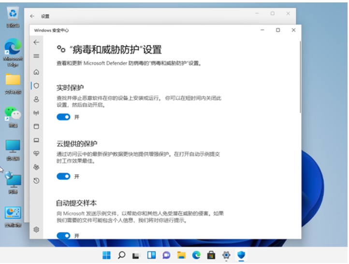Screen dimensions: 349x264
Task: Open Account protection person icon
Action: click(x=36, y=99)
